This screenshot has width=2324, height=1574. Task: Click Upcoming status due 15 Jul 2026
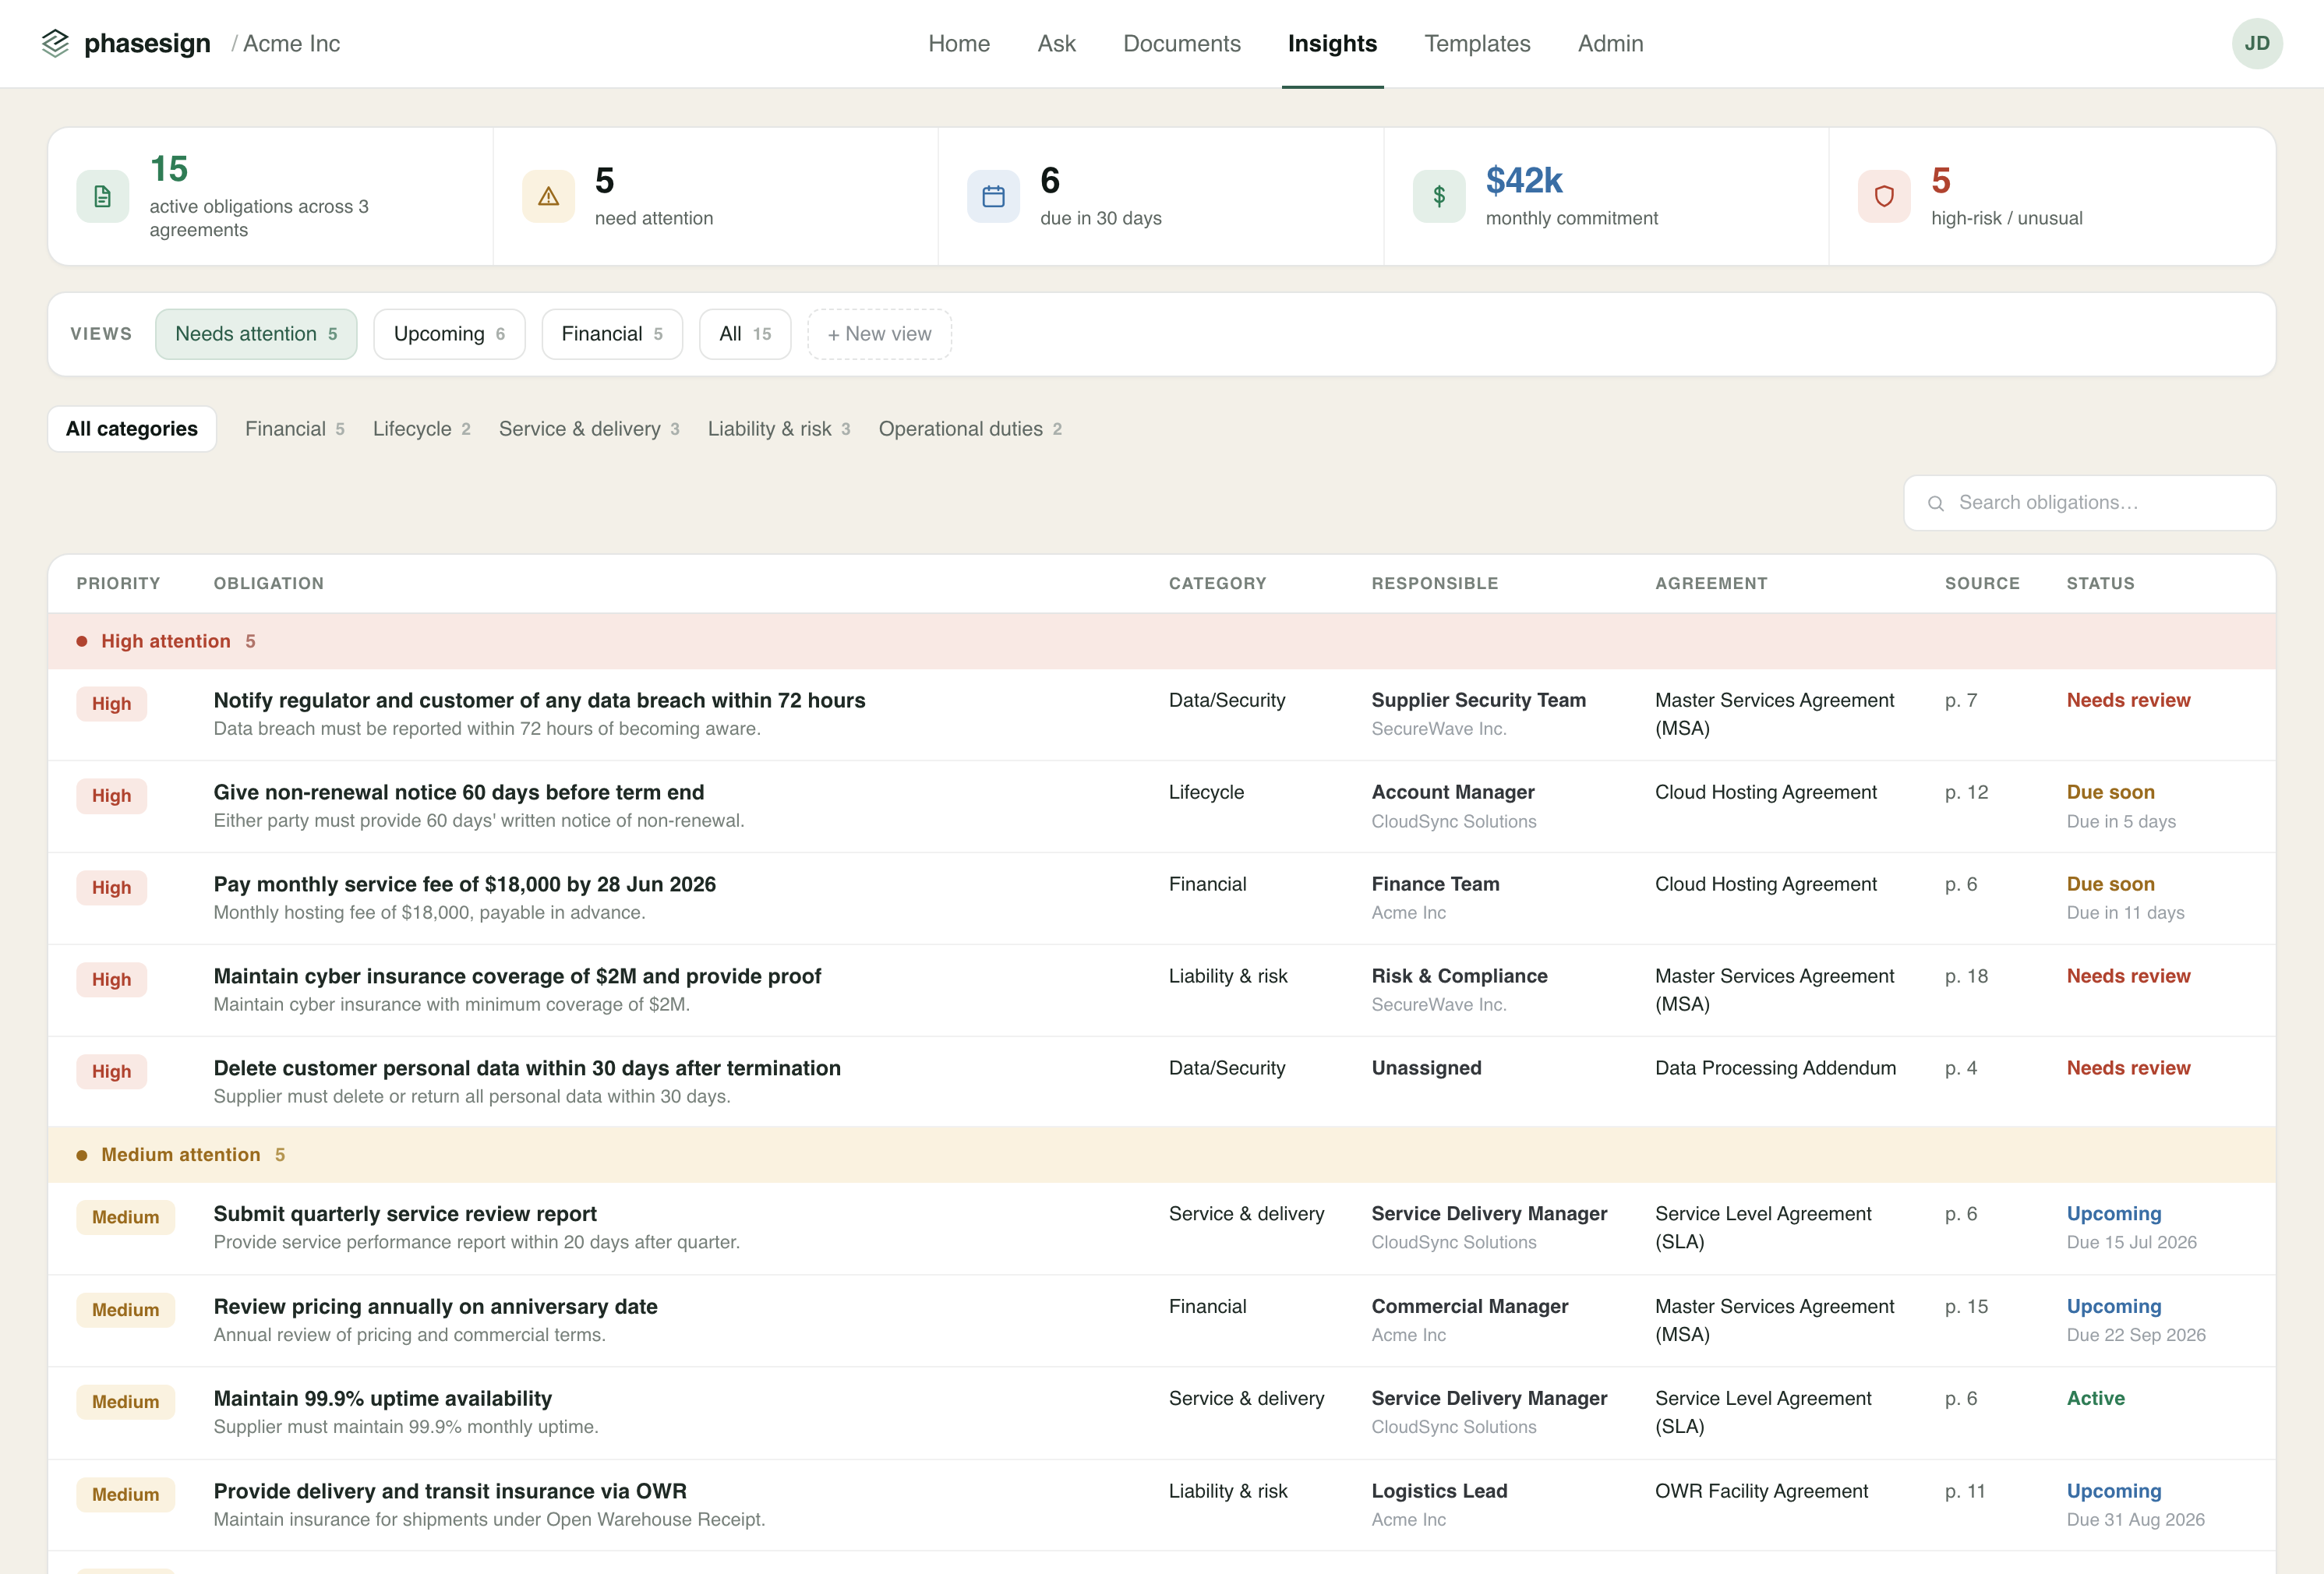click(x=2114, y=1214)
